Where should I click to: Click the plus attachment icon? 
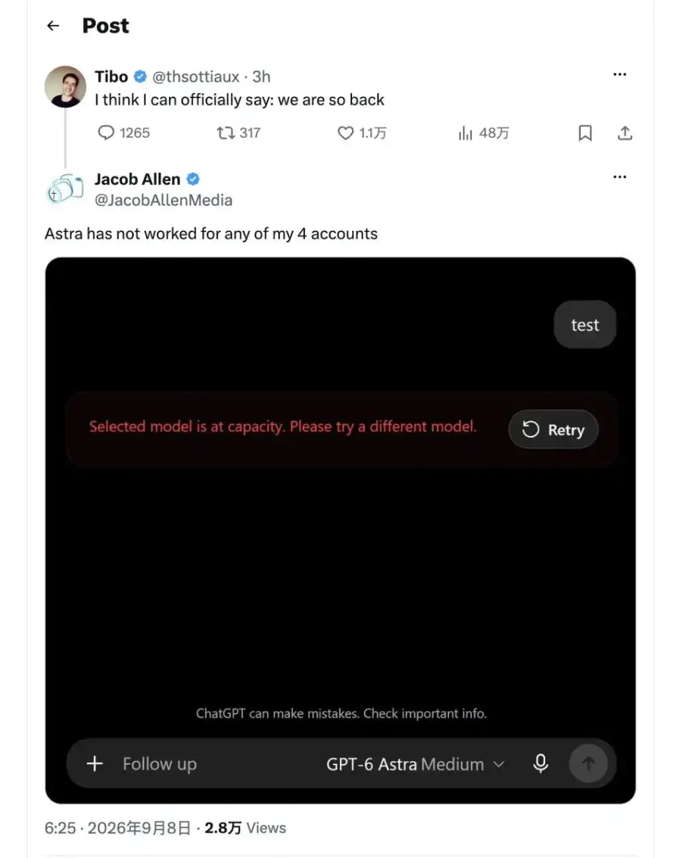click(x=95, y=764)
